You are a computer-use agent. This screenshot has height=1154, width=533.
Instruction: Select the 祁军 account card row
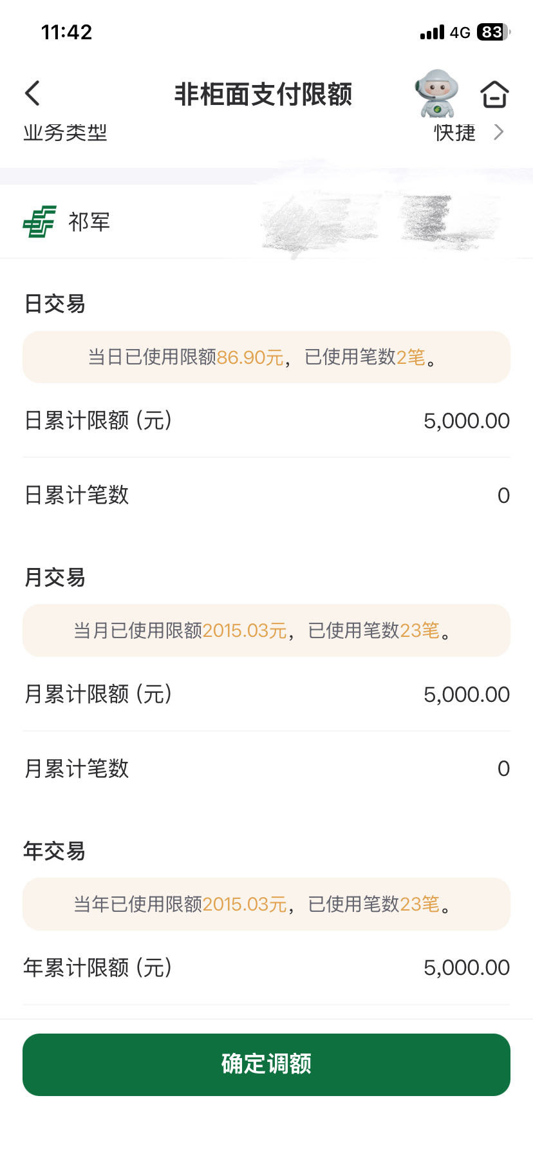point(266,222)
